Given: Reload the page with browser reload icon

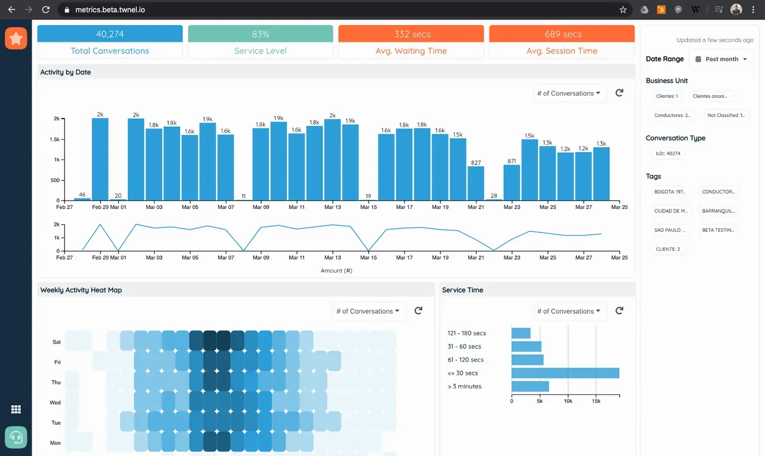Looking at the screenshot, I should tap(46, 9).
